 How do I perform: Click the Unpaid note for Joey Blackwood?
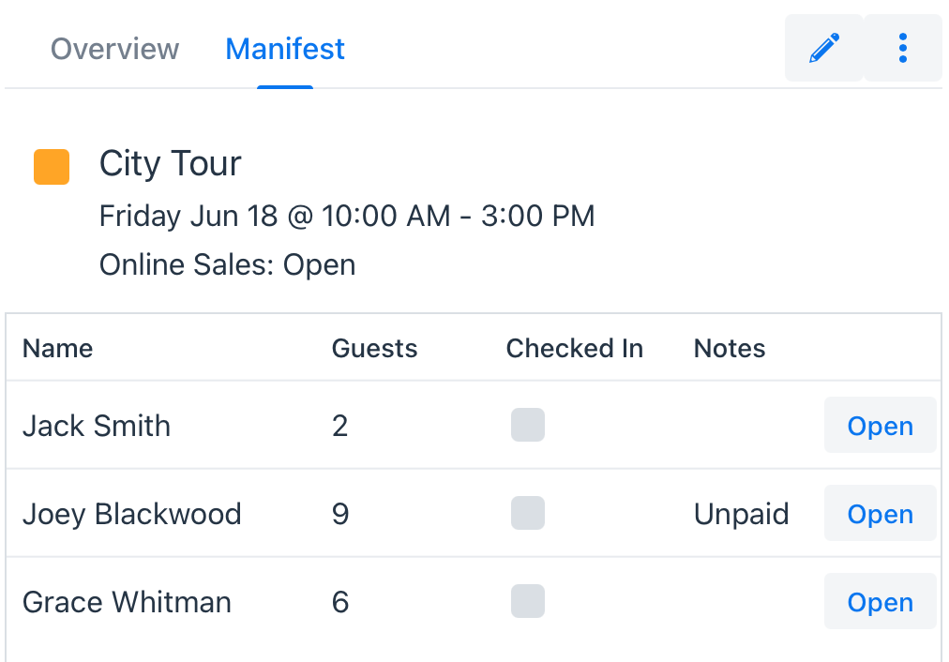[x=742, y=515]
